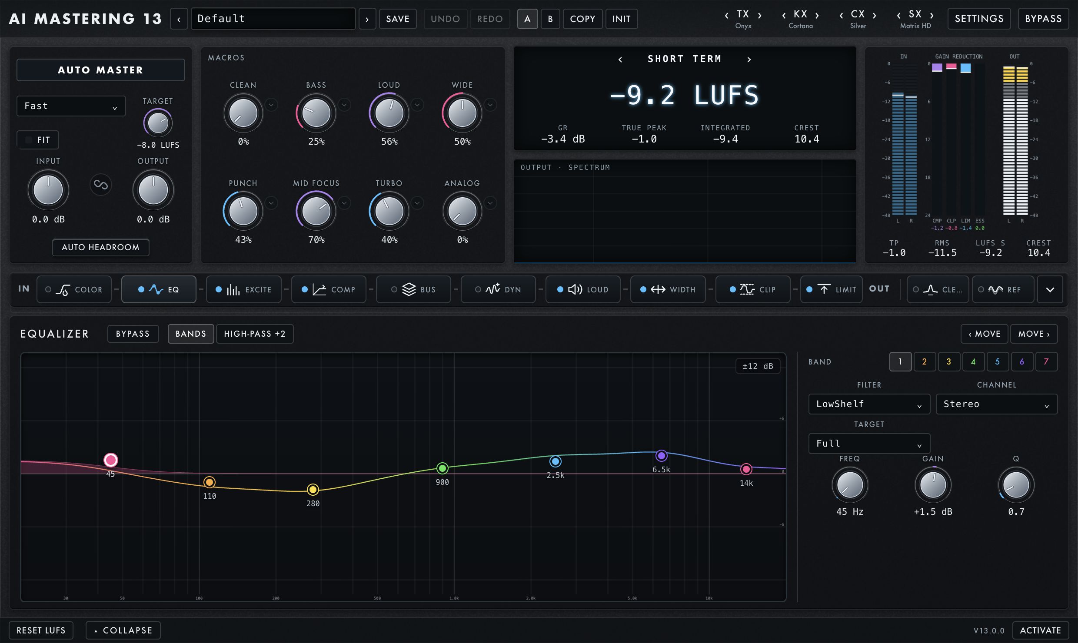Select the HIGH-PASS +2 tab
The height and width of the screenshot is (643, 1078).
pyautogui.click(x=255, y=334)
